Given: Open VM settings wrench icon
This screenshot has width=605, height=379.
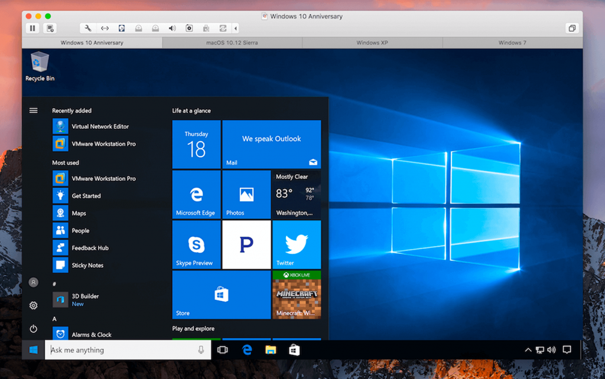Looking at the screenshot, I should (x=88, y=28).
